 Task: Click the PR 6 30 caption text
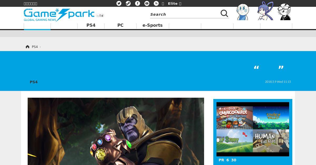point(228,160)
